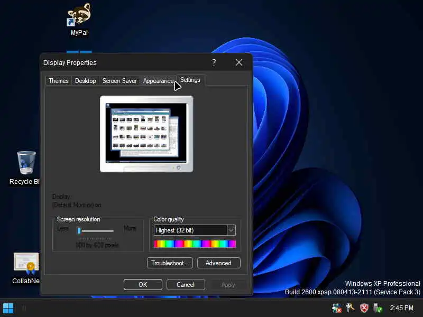This screenshot has height=317, width=423.
Task: Open the Advanced display settings button
Action: [218, 263]
